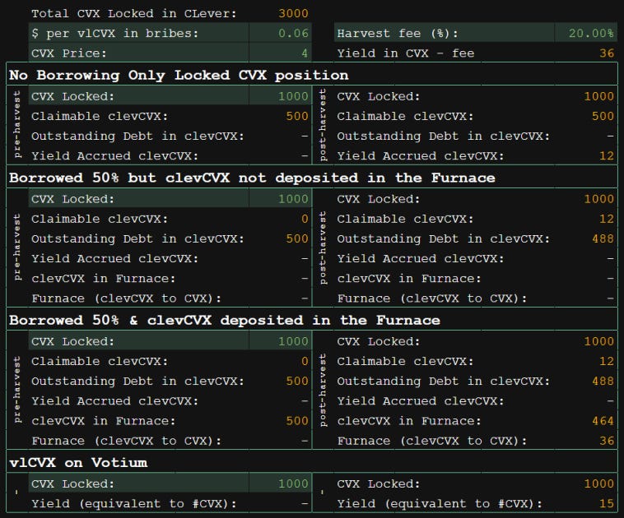Image resolution: width=624 pixels, height=518 pixels.
Task: Click pre-harvest CVX Locked value in not-deposited section
Action: pos(294,199)
